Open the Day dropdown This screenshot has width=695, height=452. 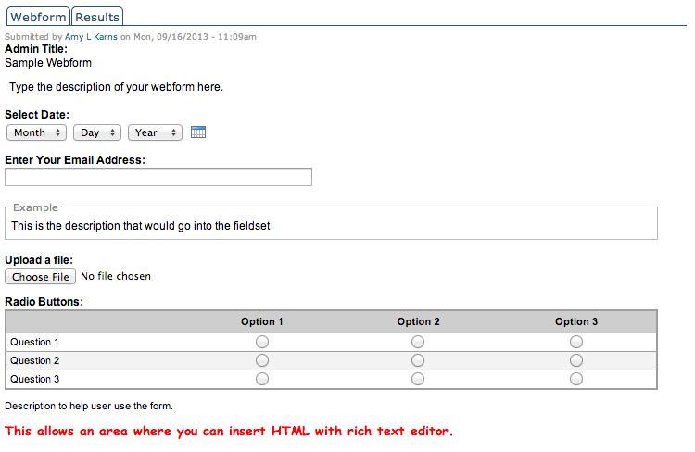coord(97,132)
